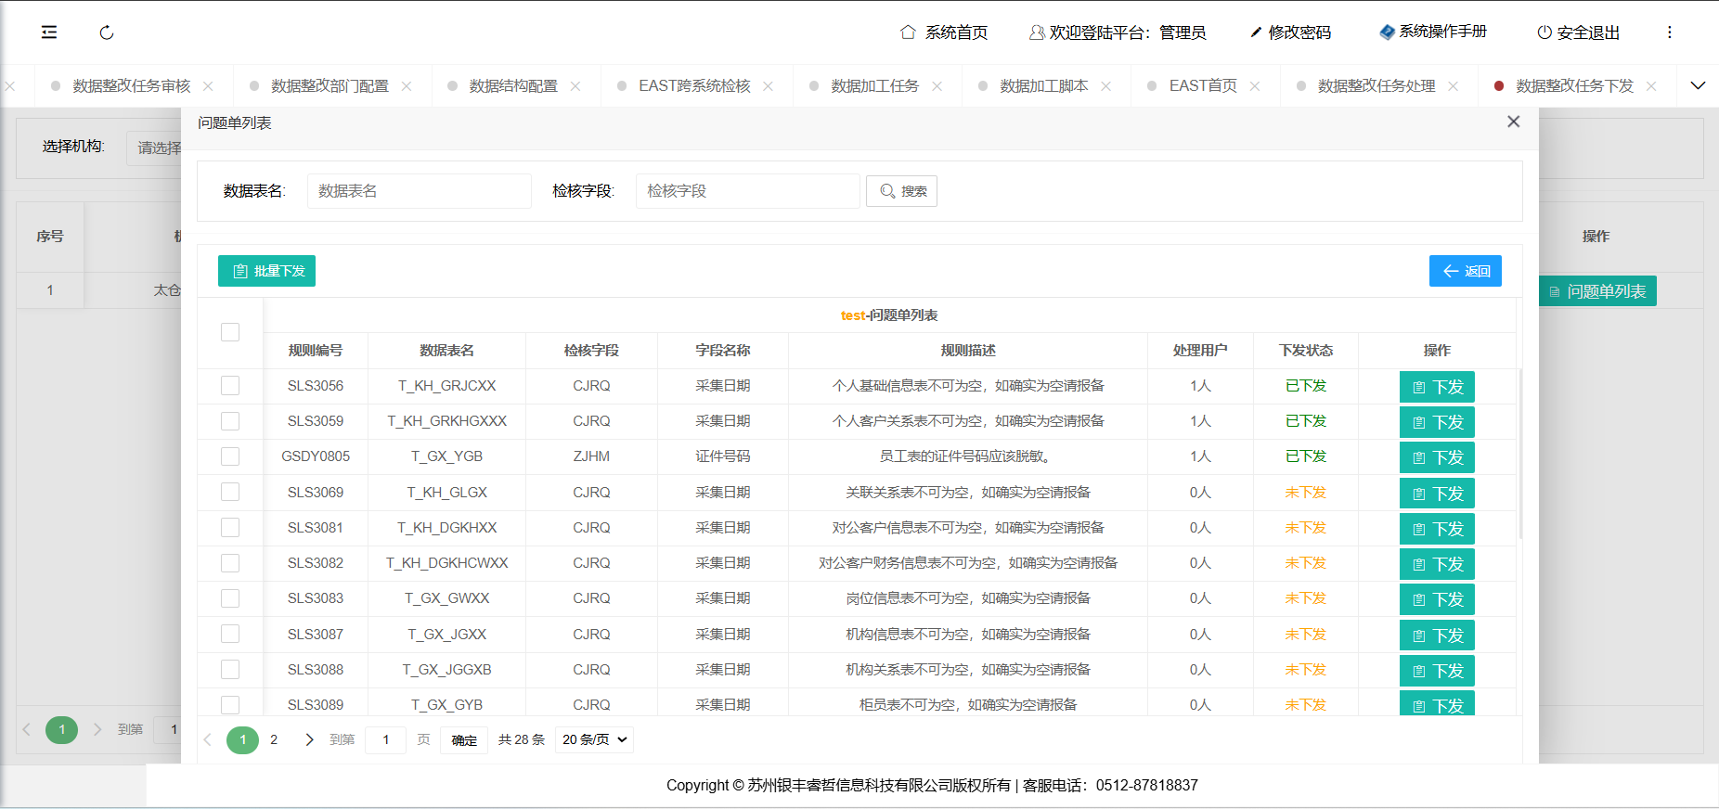Viewport: 1719px width, 809px height.
Task: Open the 20 条/页 page size dropdown
Action: [594, 739]
